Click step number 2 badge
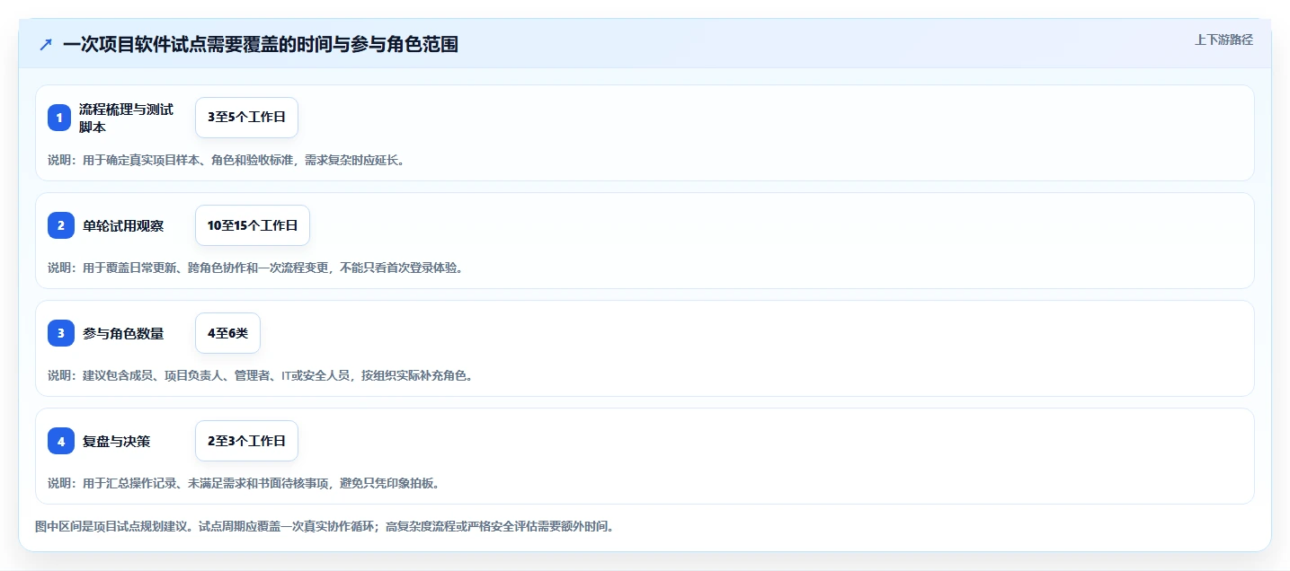 point(60,225)
